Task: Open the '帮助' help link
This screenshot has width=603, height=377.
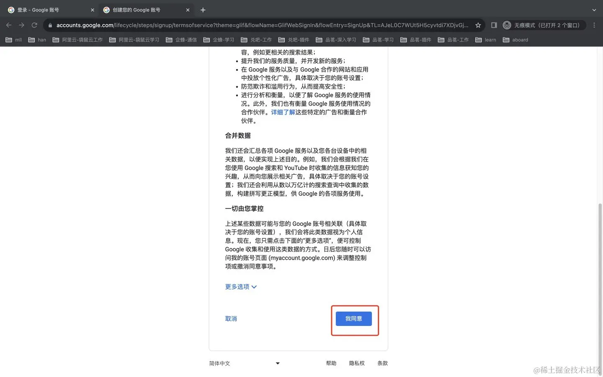Action: [x=331, y=363]
